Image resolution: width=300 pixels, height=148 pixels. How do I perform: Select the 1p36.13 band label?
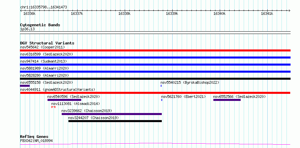point(27,29)
